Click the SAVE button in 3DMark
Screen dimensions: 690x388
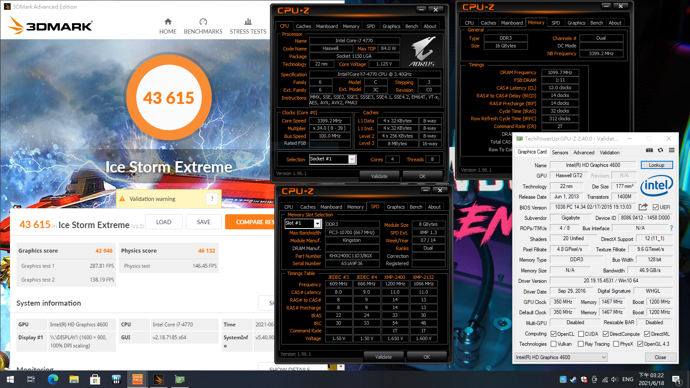pos(204,222)
